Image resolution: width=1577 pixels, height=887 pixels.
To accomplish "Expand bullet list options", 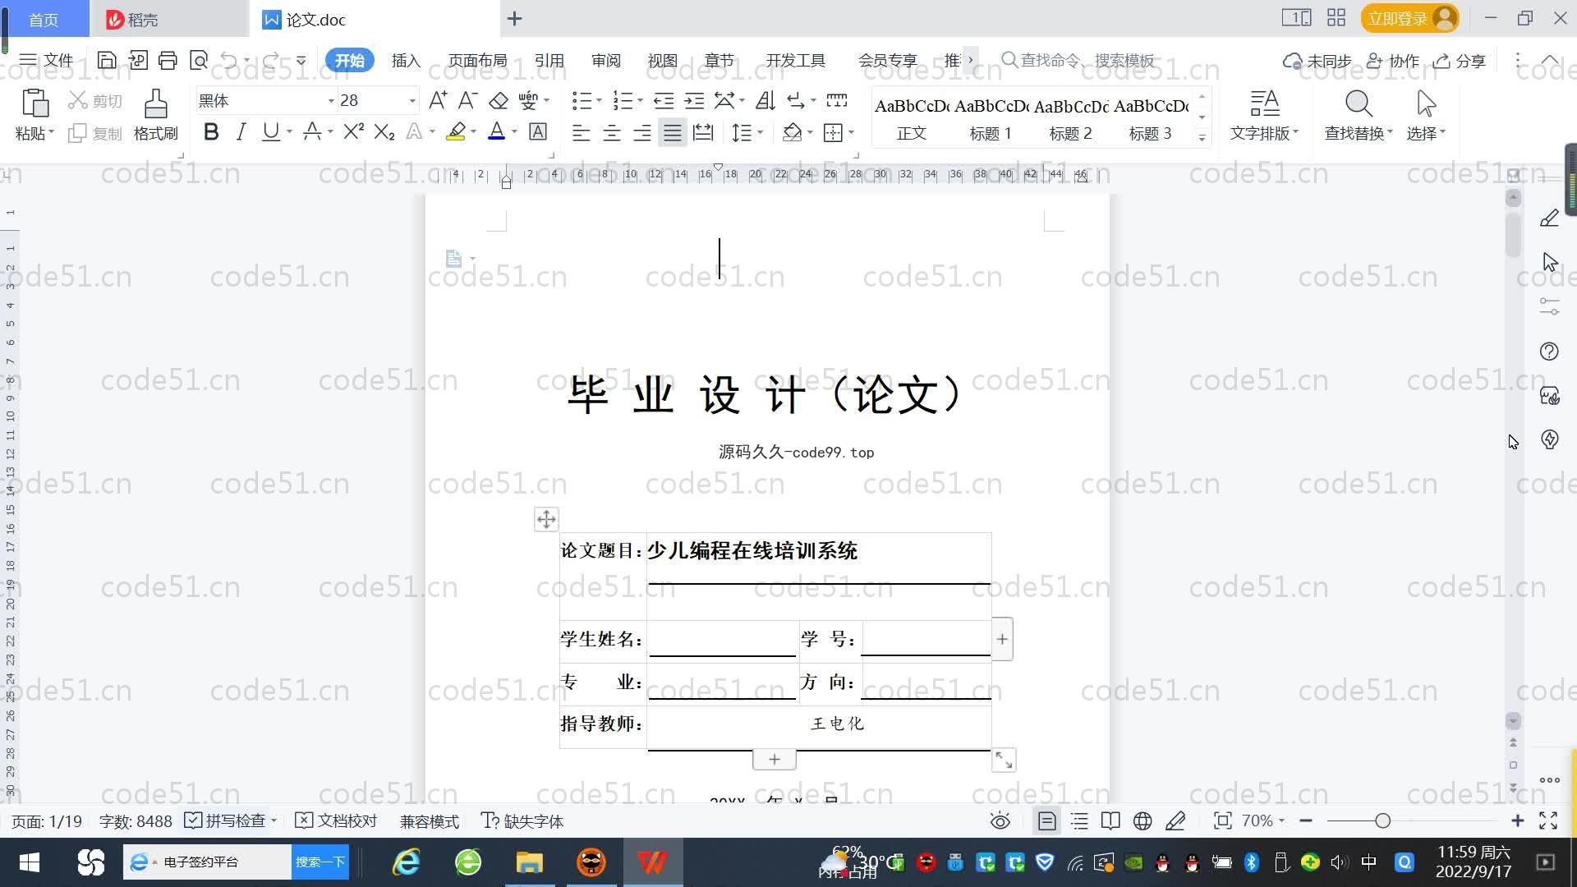I will (599, 101).
